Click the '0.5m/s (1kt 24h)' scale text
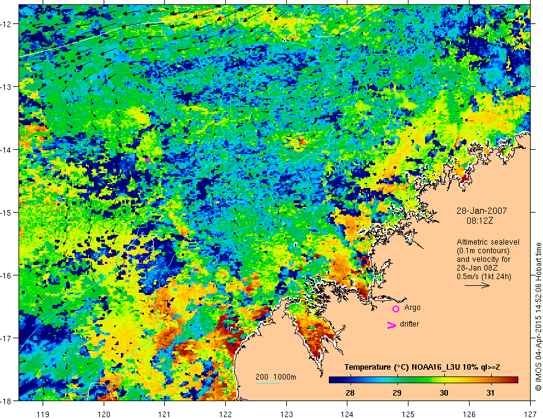The height and width of the screenshot is (419, 543). click(x=484, y=277)
